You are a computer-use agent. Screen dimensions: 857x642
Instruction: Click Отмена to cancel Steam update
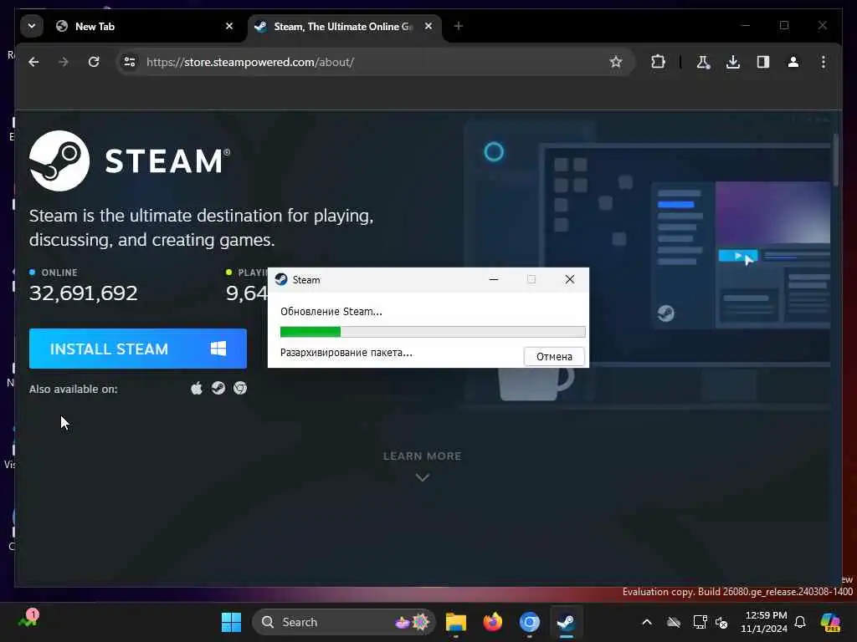point(554,356)
